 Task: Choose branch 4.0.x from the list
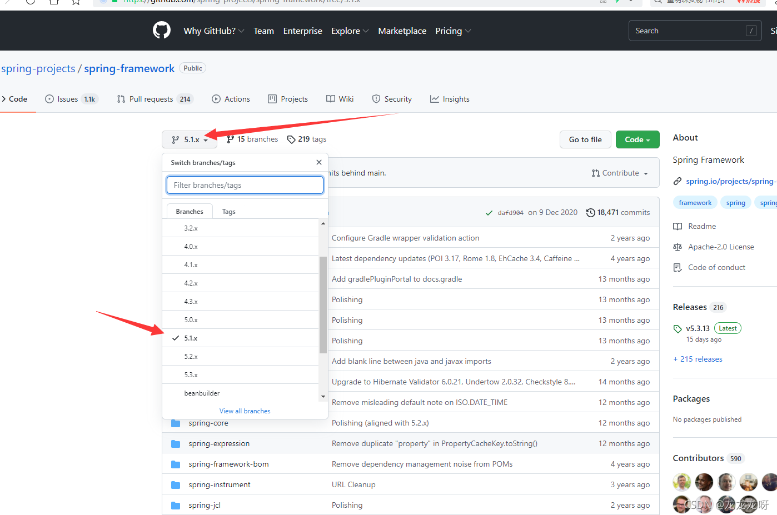[240, 247]
